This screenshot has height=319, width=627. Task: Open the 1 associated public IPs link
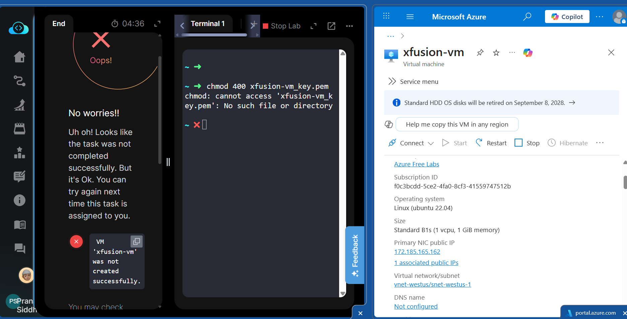point(426,263)
